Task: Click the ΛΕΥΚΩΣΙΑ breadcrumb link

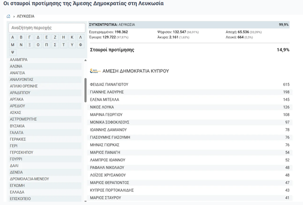Action: click(26, 17)
